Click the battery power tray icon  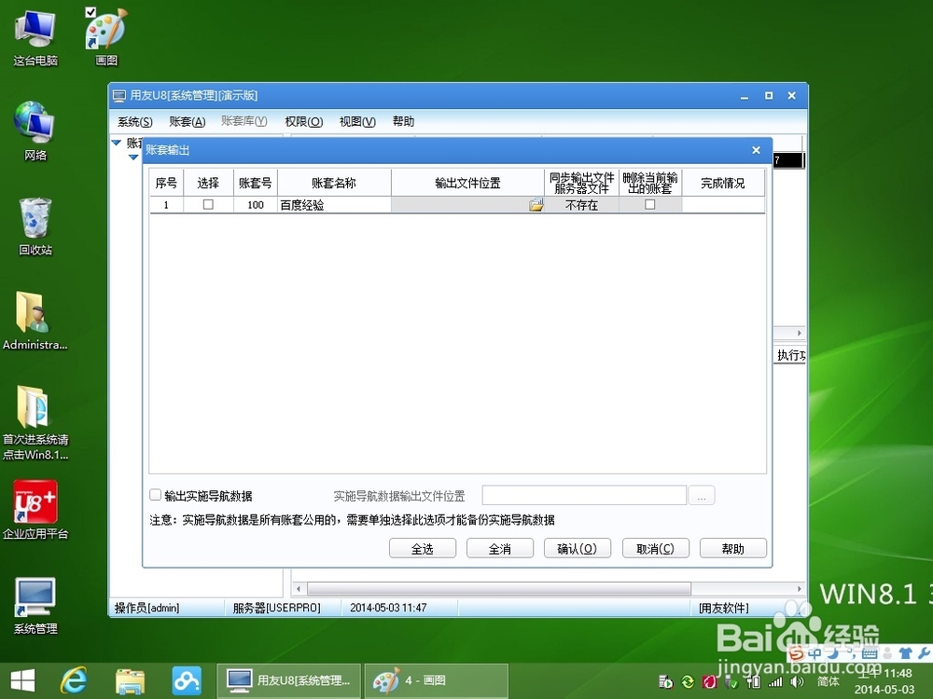point(753,682)
